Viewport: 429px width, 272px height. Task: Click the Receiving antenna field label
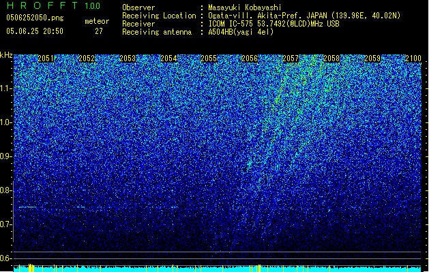(x=157, y=32)
